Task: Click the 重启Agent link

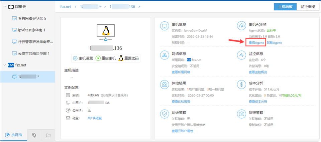Action: pos(256,43)
